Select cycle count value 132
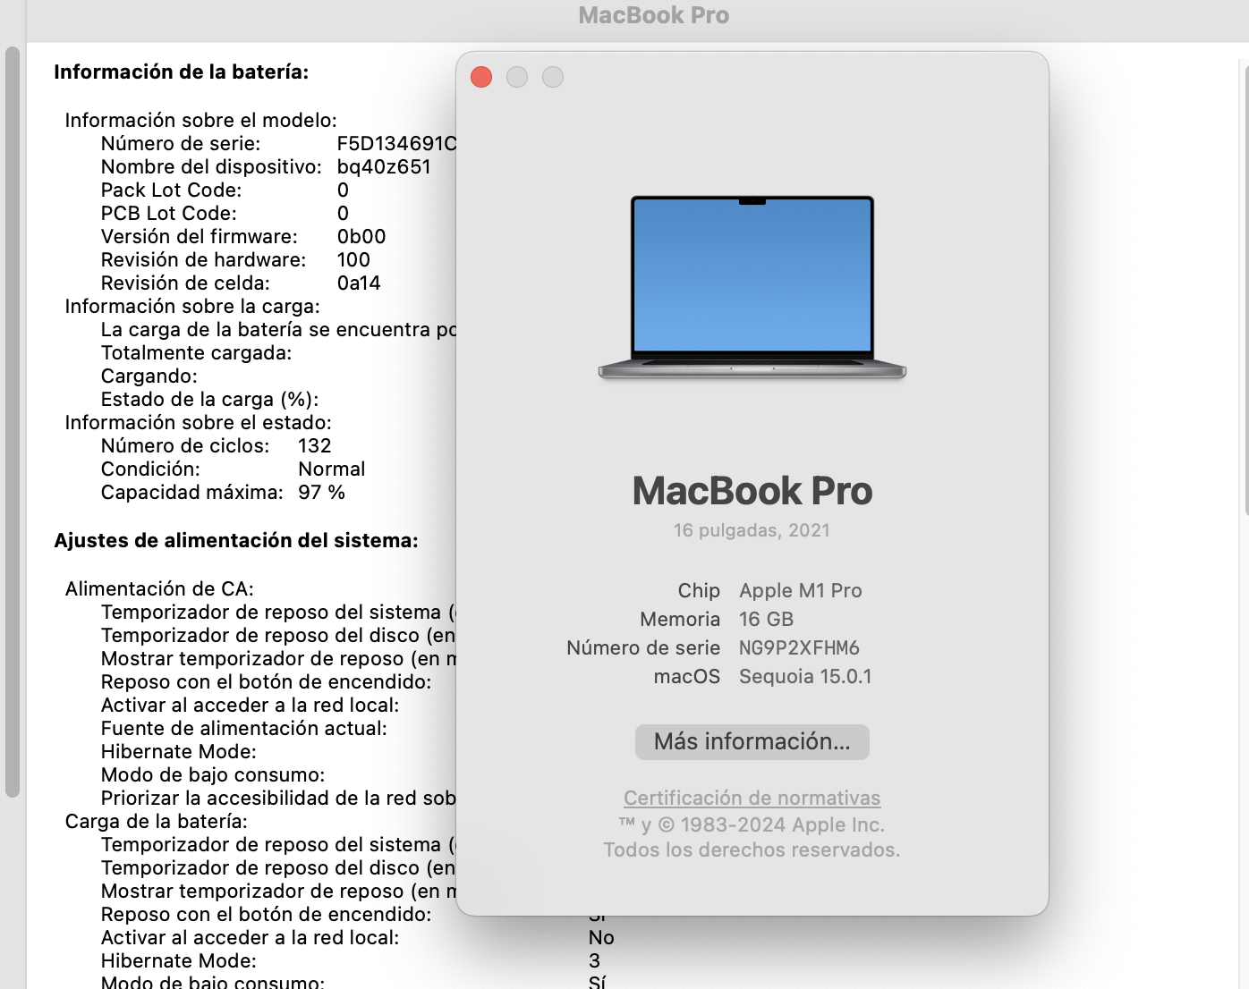1249x989 pixels. (x=315, y=445)
